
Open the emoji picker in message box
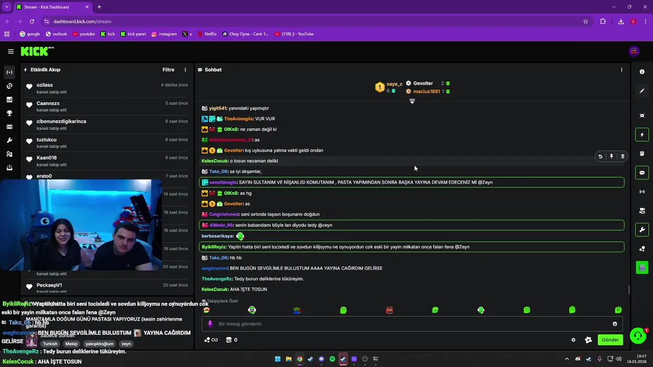click(615, 324)
